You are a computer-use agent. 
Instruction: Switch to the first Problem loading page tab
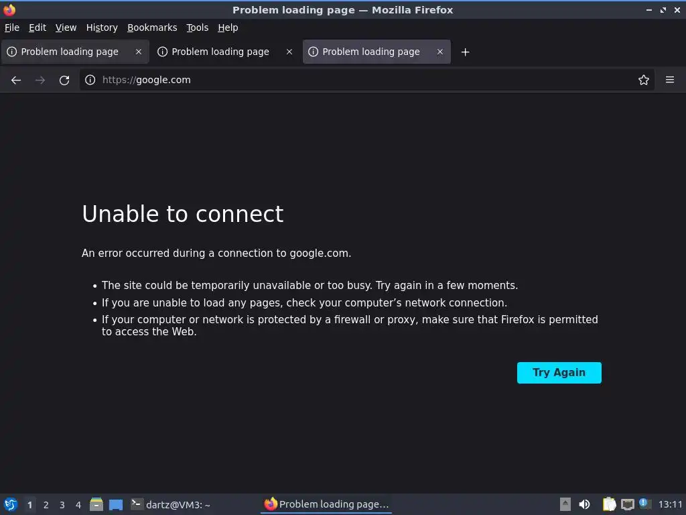coord(75,52)
